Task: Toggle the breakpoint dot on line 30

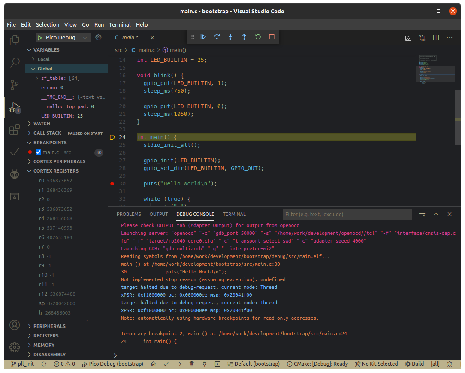Action: pos(112,184)
